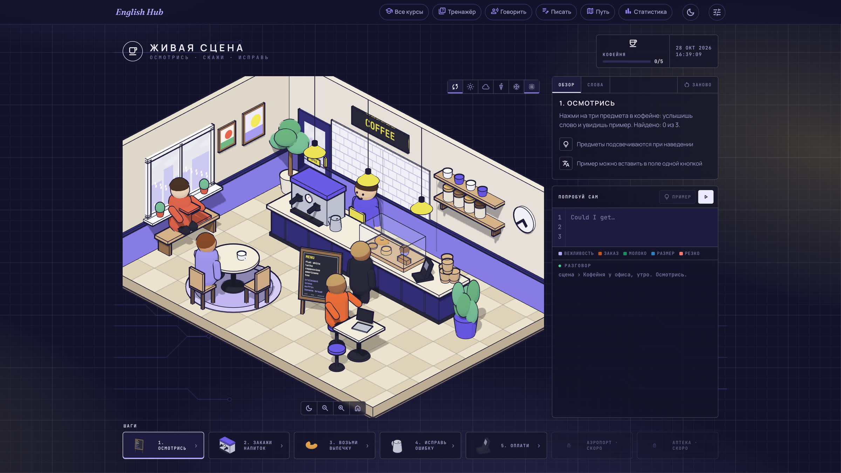Open step 2. Закажи напиток

coord(249,445)
